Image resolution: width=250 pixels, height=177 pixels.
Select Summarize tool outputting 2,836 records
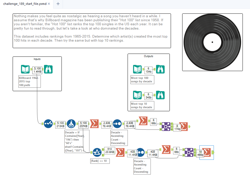tap(94, 124)
